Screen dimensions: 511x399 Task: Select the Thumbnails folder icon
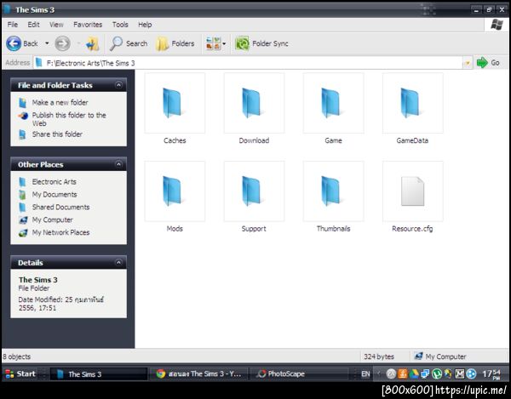pyautogui.click(x=333, y=191)
